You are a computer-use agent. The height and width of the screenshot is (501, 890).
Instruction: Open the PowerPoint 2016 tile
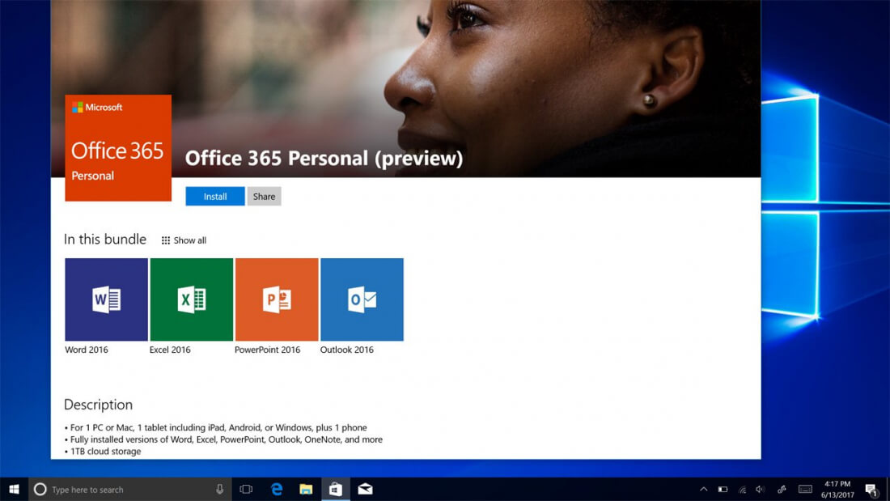coord(277,299)
